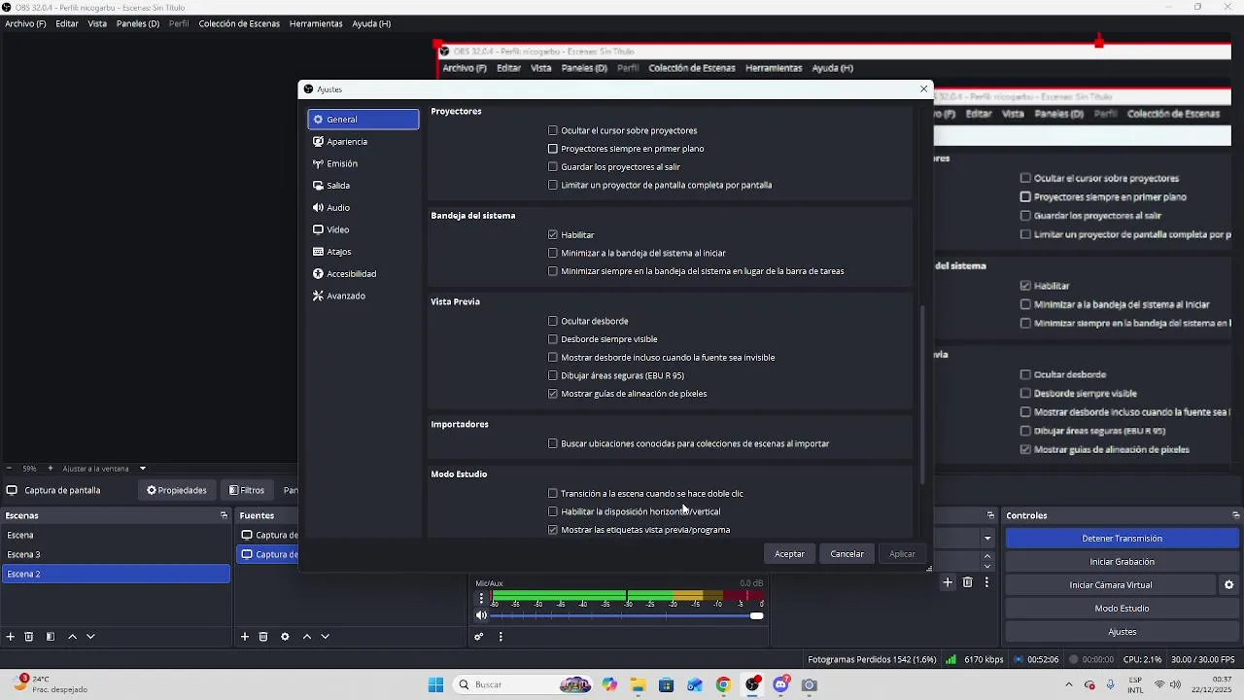Screen dimensions: 1244x700
Task: Remove selected source with trash icon in Fuentes
Action: tap(263, 637)
